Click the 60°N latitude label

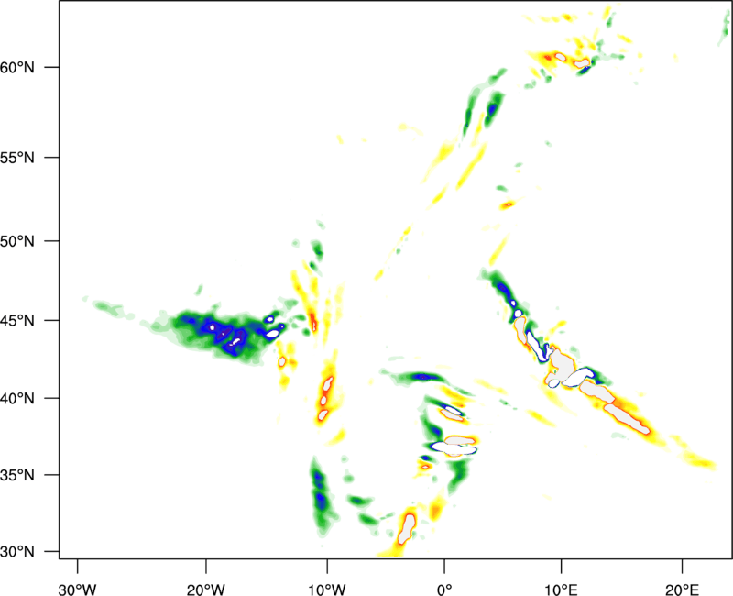click(17, 68)
